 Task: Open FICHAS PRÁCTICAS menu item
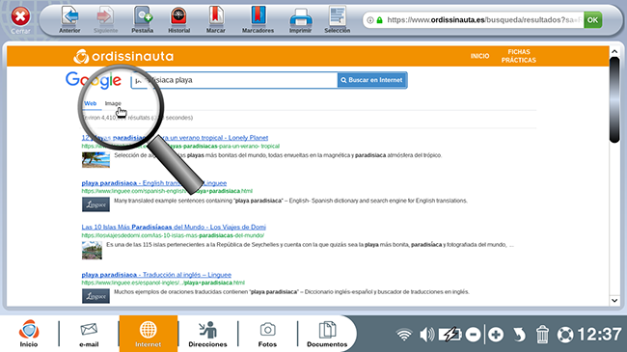click(519, 56)
